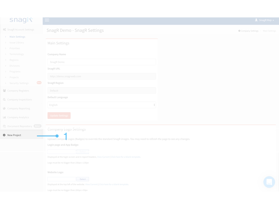Open Regions in the sidebar
The height and width of the screenshot is (209, 279).
(14, 60)
